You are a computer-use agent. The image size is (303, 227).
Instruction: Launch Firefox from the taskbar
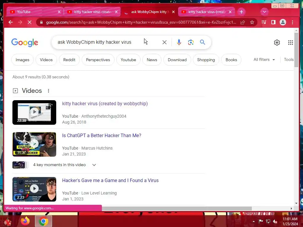[25, 221]
